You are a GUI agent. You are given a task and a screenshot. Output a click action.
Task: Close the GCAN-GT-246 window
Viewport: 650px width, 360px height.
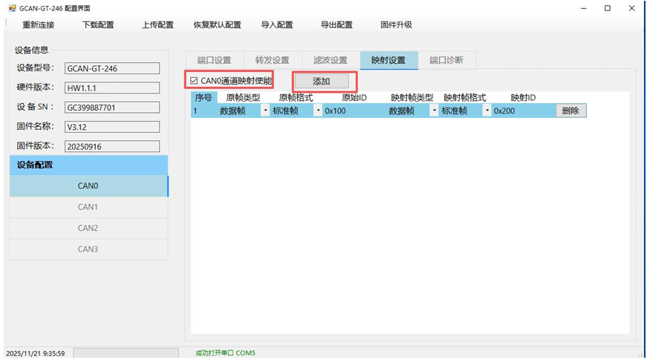tap(631, 8)
